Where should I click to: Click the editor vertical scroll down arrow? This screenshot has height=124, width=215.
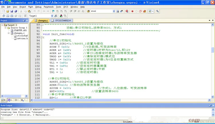pyautogui.click(x=212, y=97)
